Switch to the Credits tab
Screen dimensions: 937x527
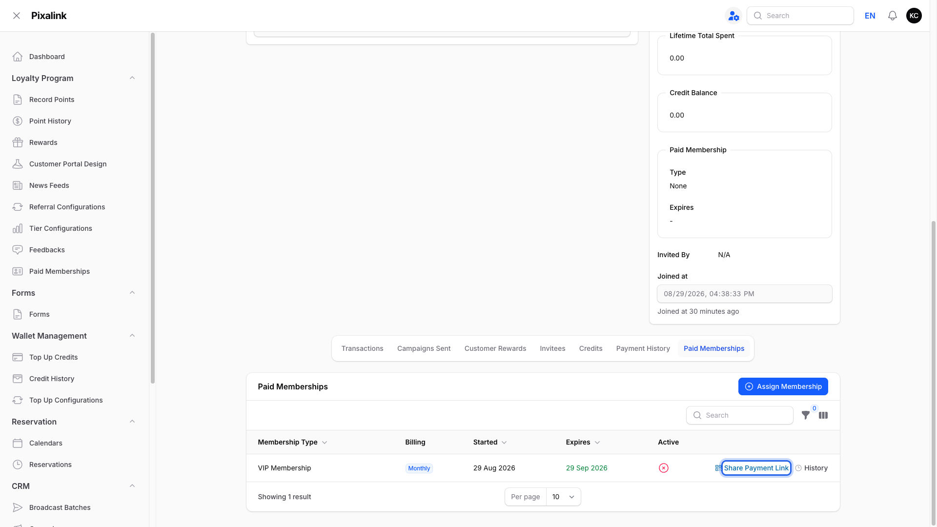[x=591, y=348]
